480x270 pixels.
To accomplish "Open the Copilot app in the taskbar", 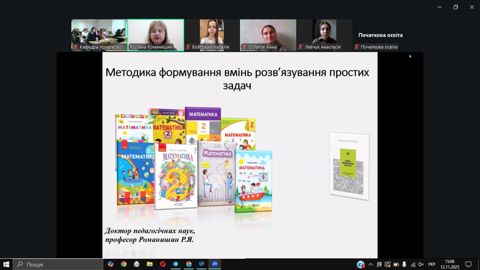I will 111,264.
